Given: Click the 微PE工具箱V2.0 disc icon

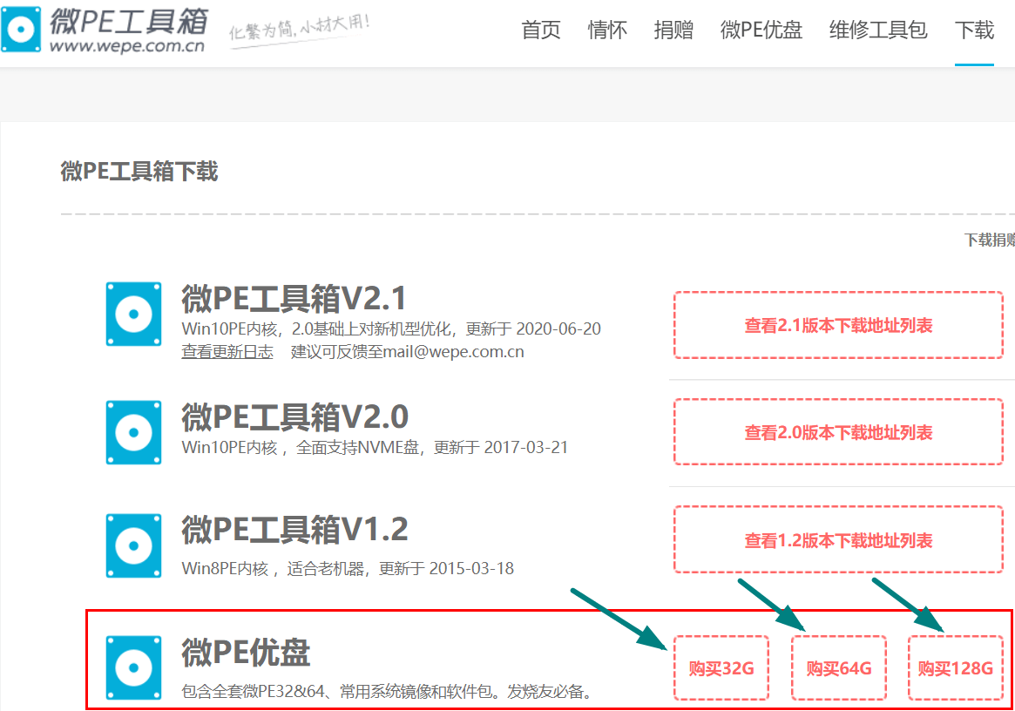Looking at the screenshot, I should pyautogui.click(x=133, y=432).
